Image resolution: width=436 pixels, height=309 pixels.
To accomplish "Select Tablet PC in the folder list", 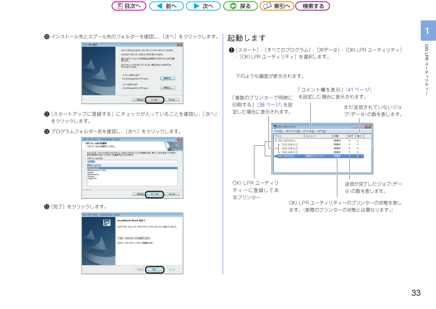I will pos(92,178).
